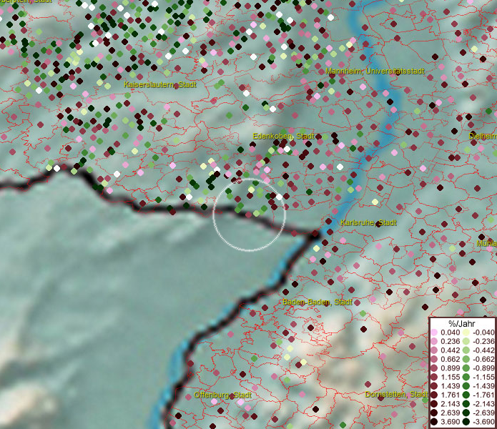Click the Baden-Baden, Stadt label
The width and height of the screenshot is (497, 429).
click(x=318, y=302)
